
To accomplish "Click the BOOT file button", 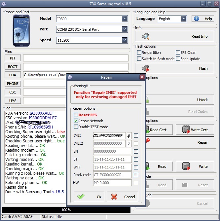I will (13, 66).
